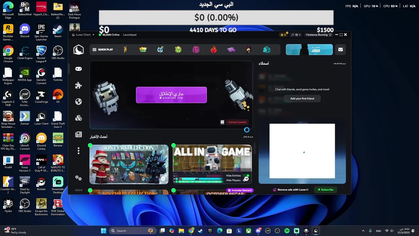
Task: Open the November Collection news card
Action: pos(129,192)
